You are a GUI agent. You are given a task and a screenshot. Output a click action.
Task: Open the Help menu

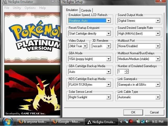(x=42, y=8)
